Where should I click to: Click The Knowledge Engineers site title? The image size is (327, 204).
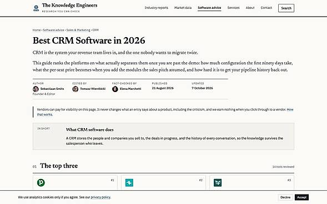click(69, 6)
